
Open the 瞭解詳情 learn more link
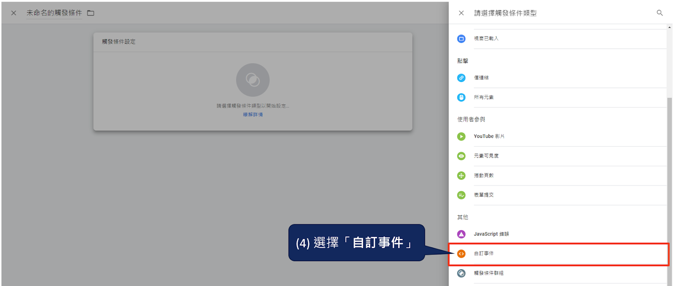[253, 114]
